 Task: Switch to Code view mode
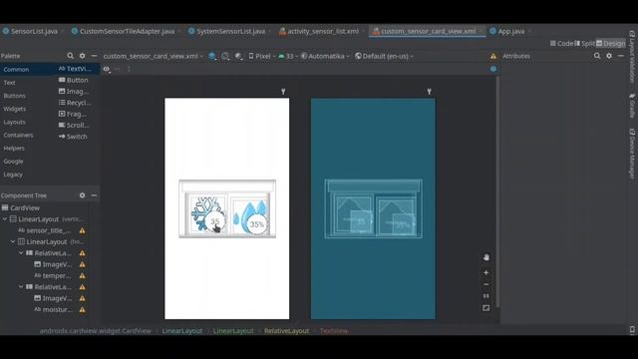coord(561,43)
